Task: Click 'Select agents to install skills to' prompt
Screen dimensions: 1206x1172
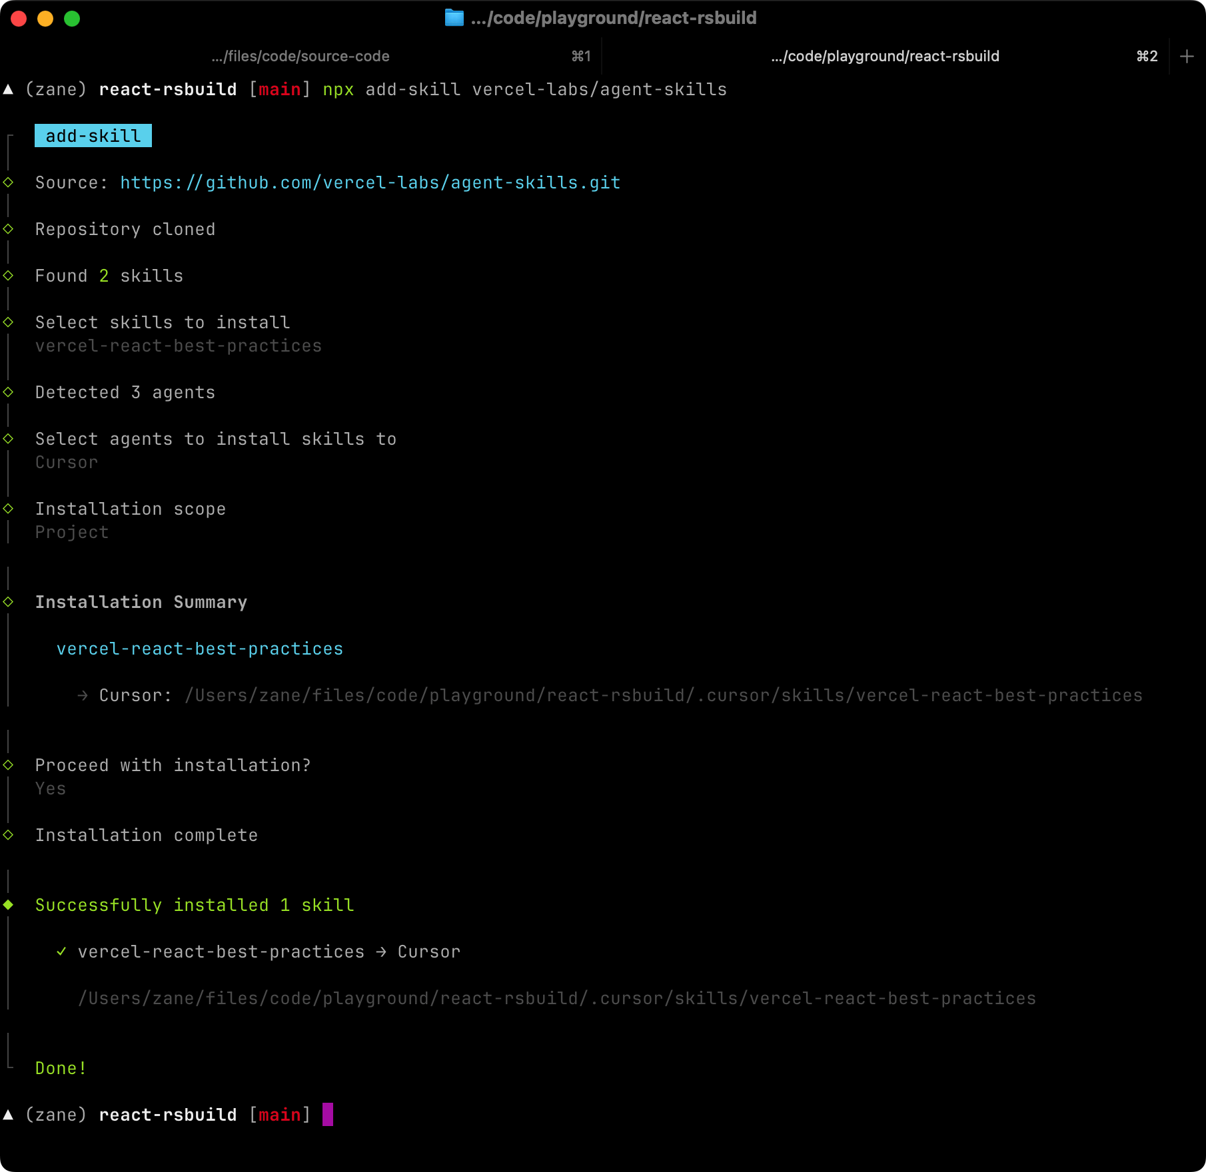Action: (x=216, y=439)
